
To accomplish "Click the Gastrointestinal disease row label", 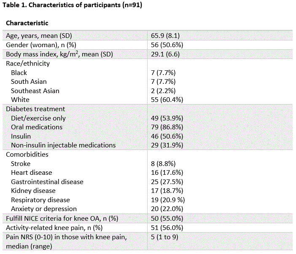I will click(47, 182).
